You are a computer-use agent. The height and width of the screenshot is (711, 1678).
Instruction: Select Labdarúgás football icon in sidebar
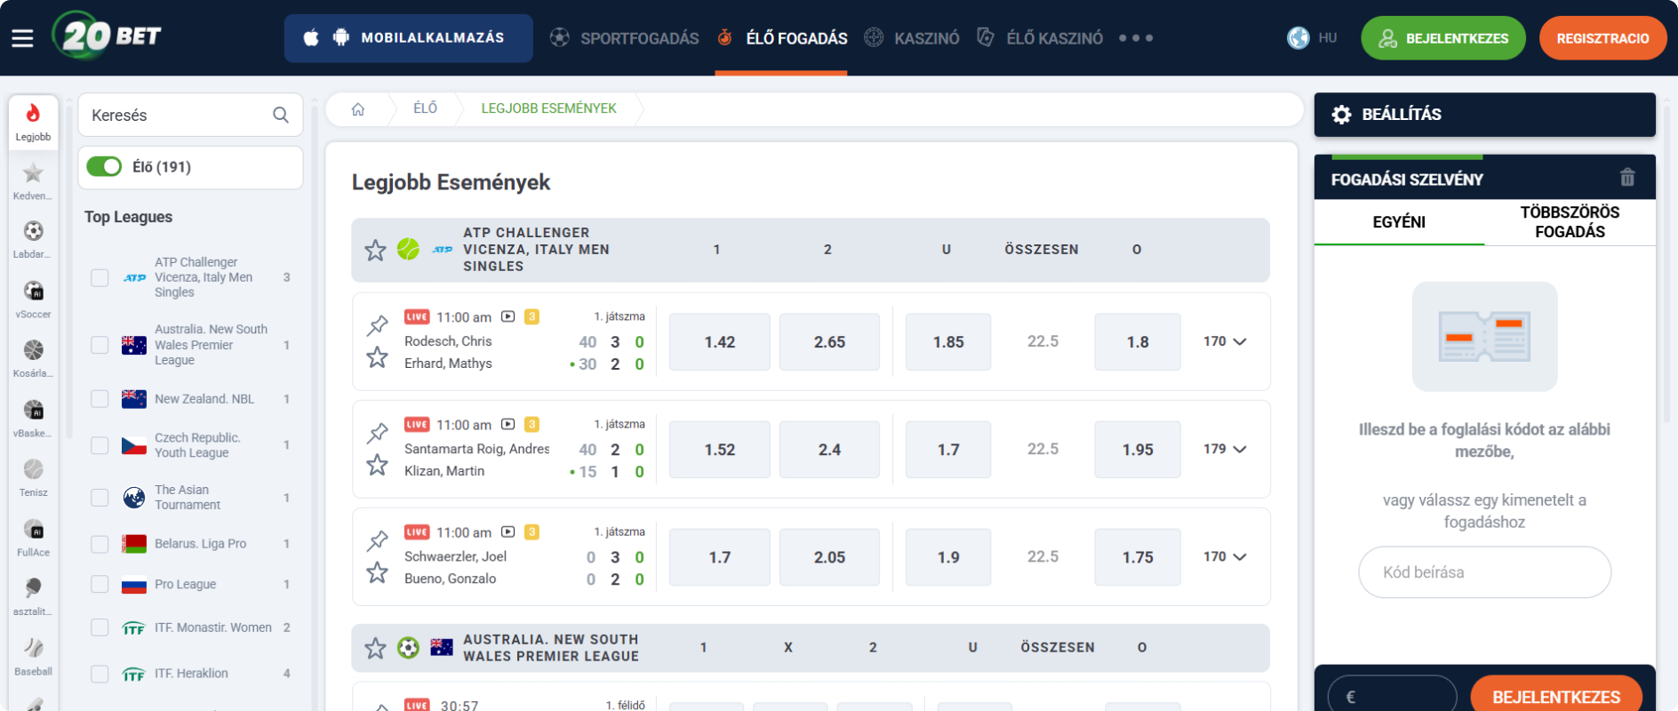coord(33,231)
